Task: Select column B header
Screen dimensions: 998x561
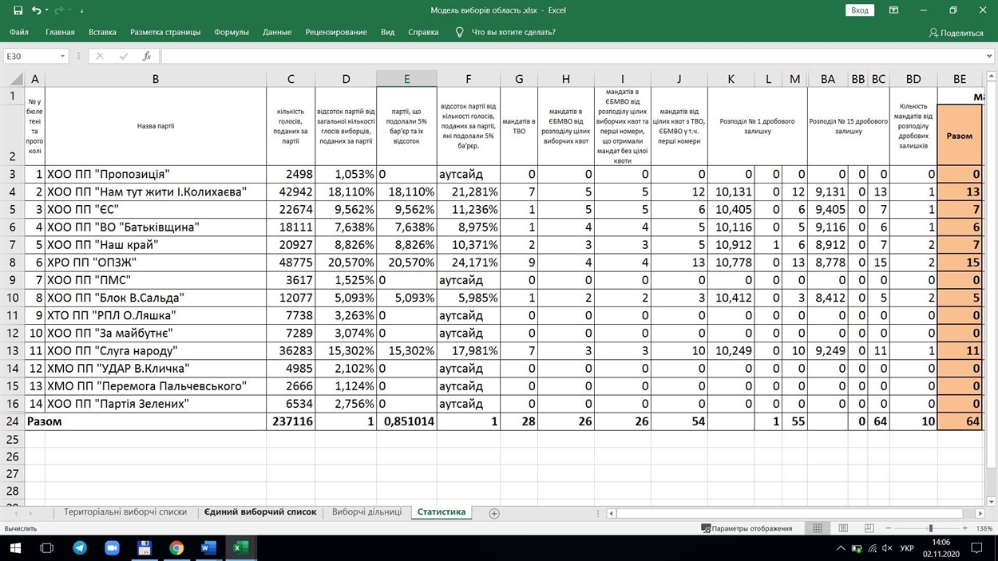Action: click(155, 79)
